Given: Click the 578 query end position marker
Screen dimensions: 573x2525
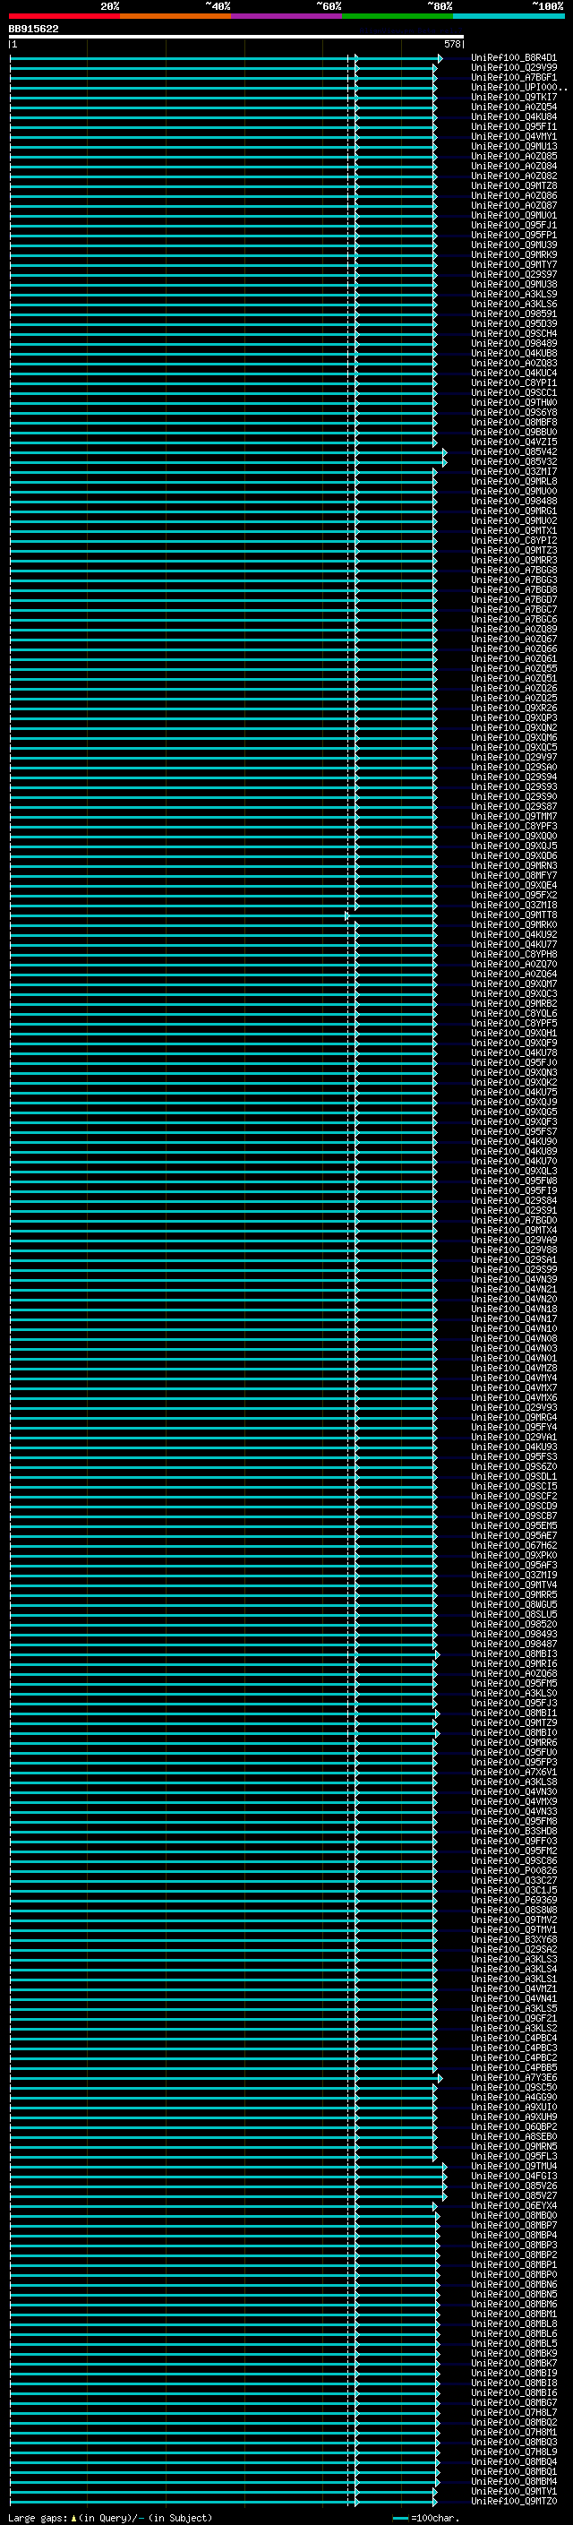Looking at the screenshot, I should (452, 44).
